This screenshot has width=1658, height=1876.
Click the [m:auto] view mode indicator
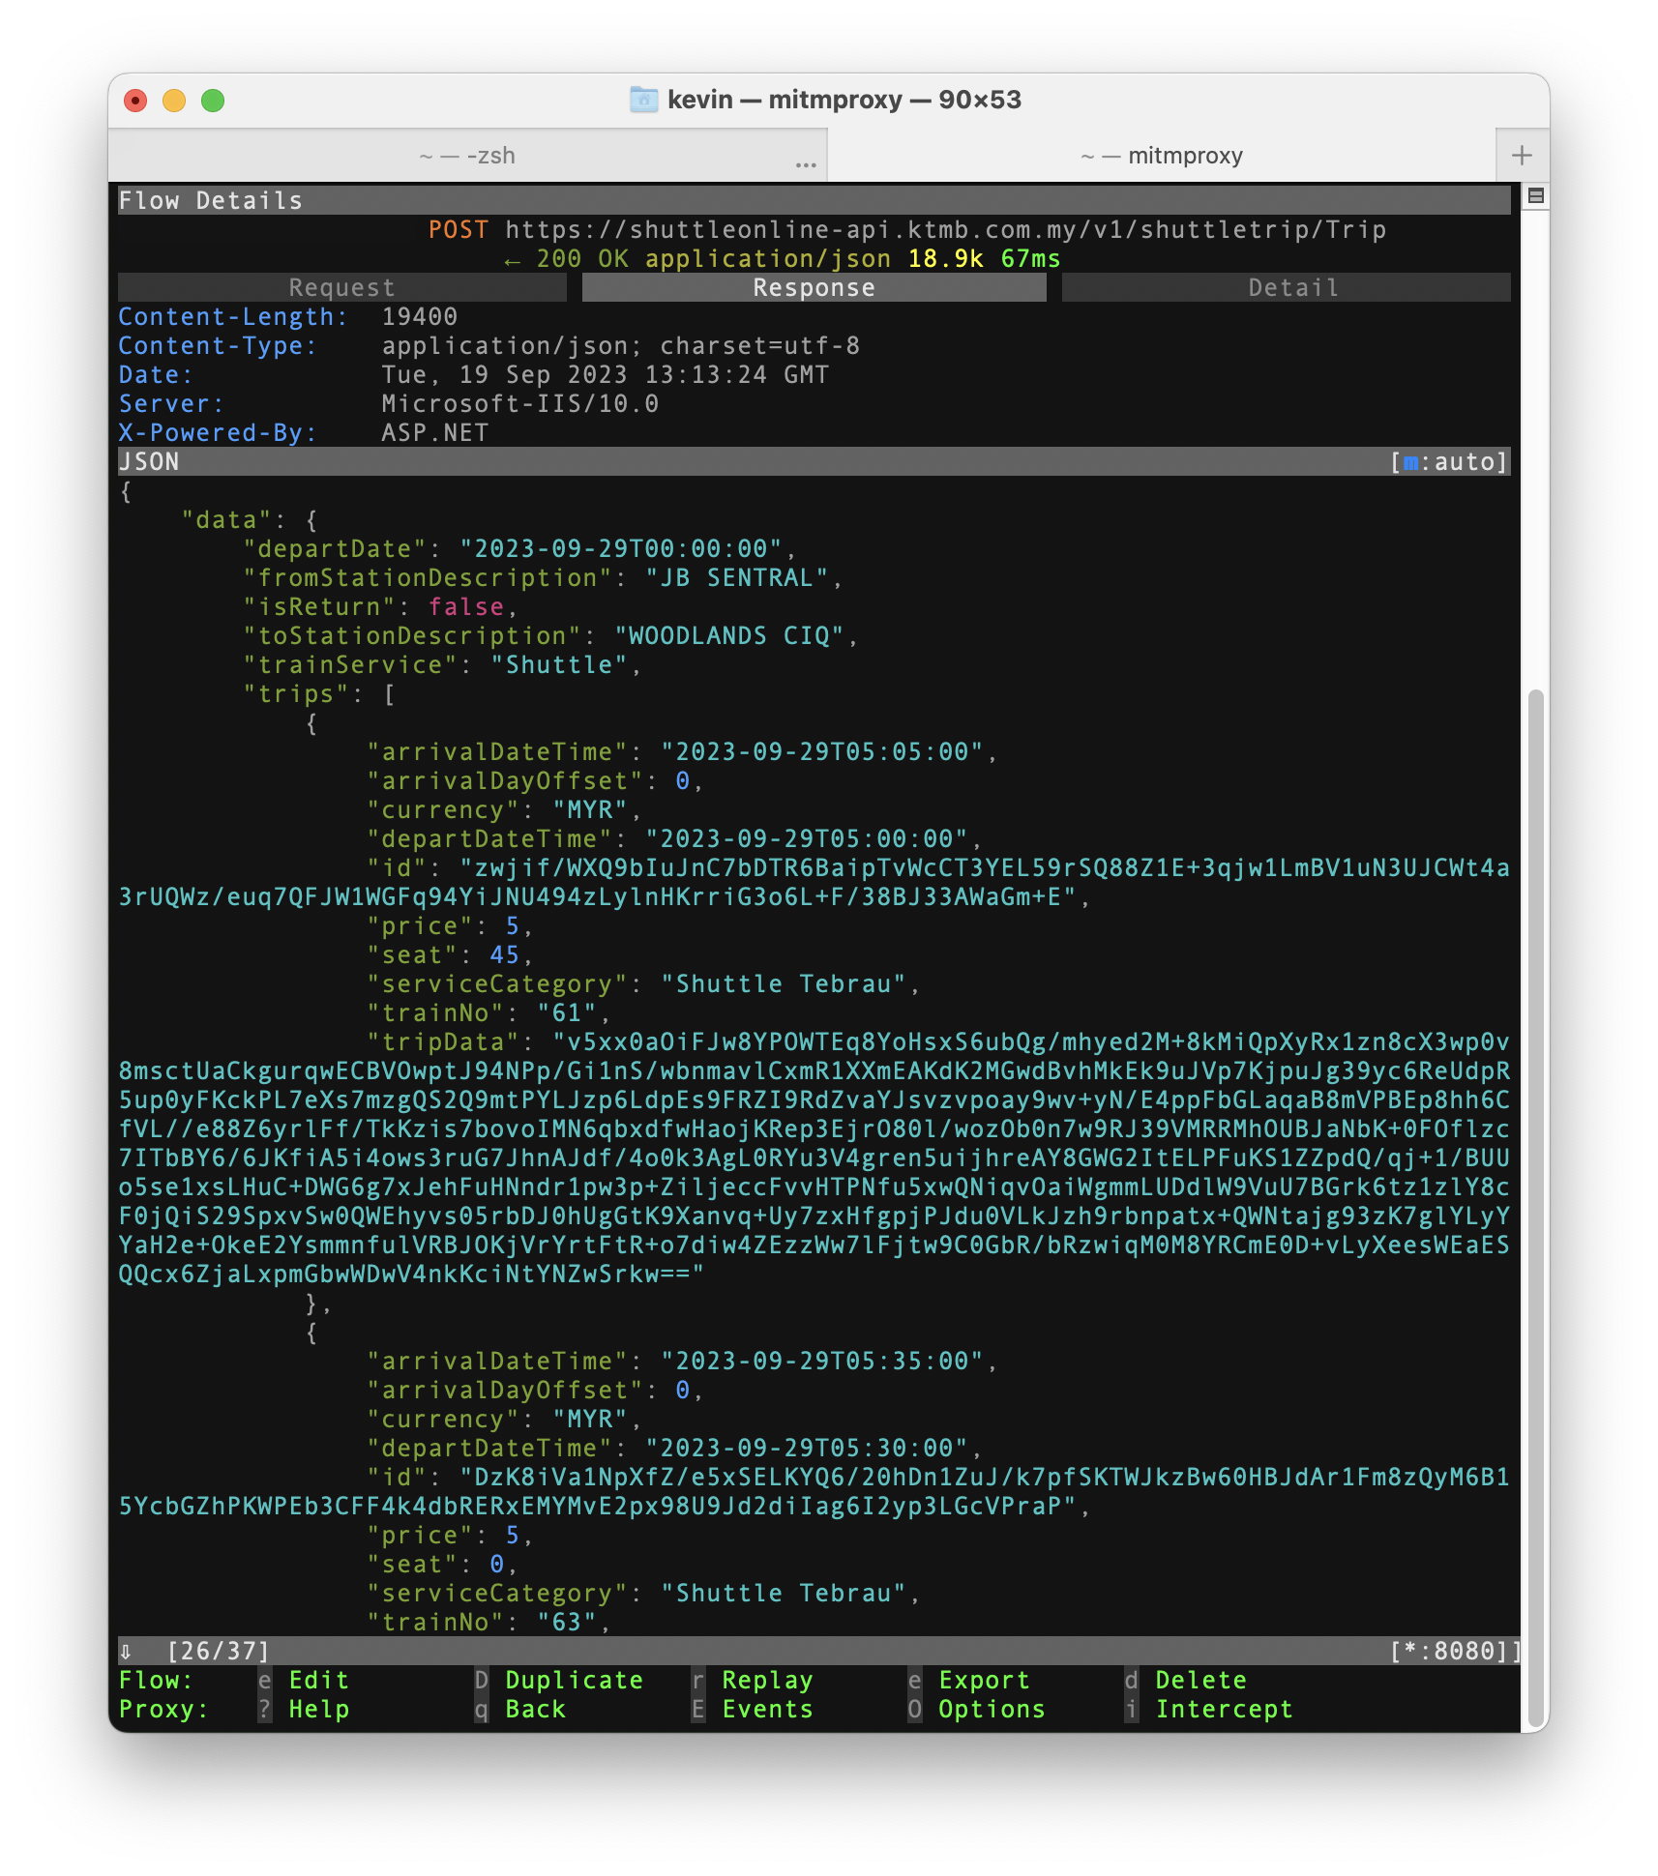pyautogui.click(x=1449, y=461)
